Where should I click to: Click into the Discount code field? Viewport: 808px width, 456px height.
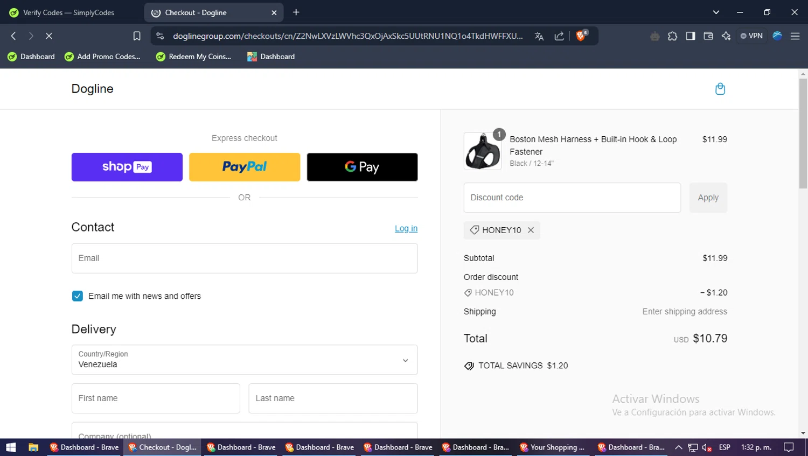572,198
